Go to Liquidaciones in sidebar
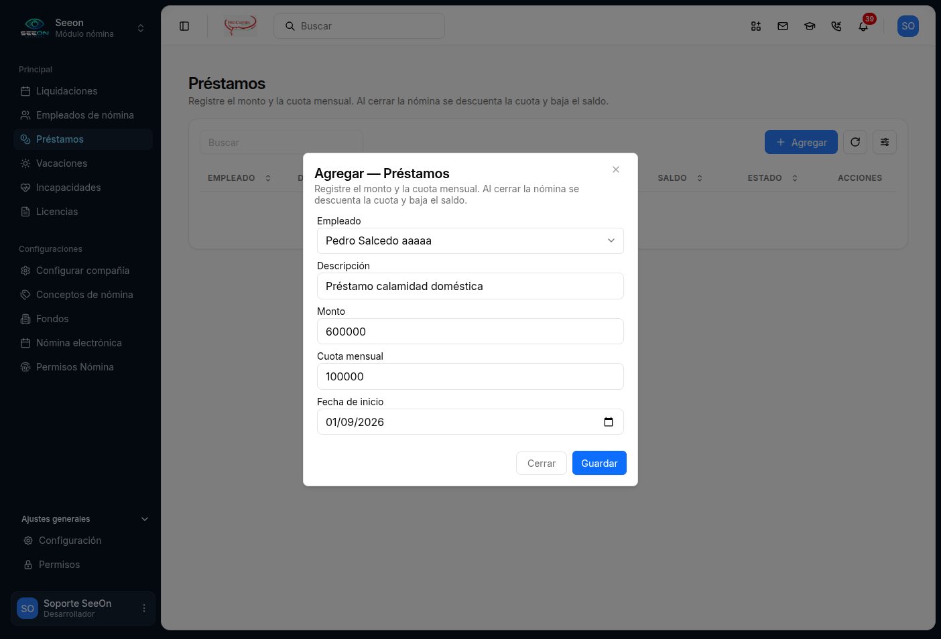This screenshot has width=941, height=639. pyautogui.click(x=83, y=91)
